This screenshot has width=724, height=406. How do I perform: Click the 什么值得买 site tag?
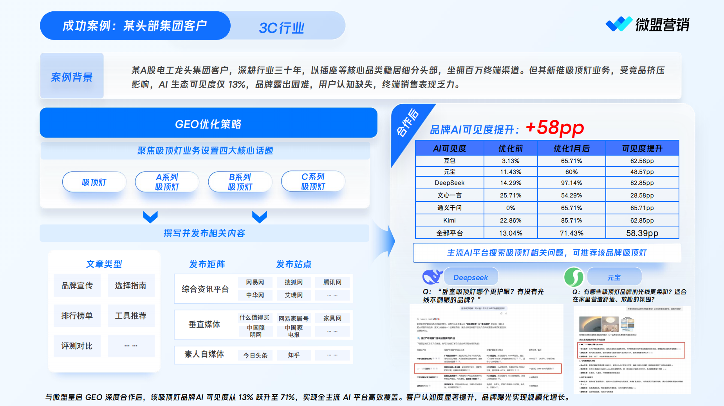point(255,318)
